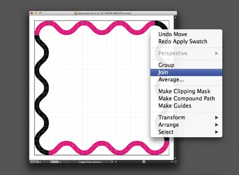Click the status bar popup arrow
Screen dimensions: 239x175
click(x=112, y=162)
